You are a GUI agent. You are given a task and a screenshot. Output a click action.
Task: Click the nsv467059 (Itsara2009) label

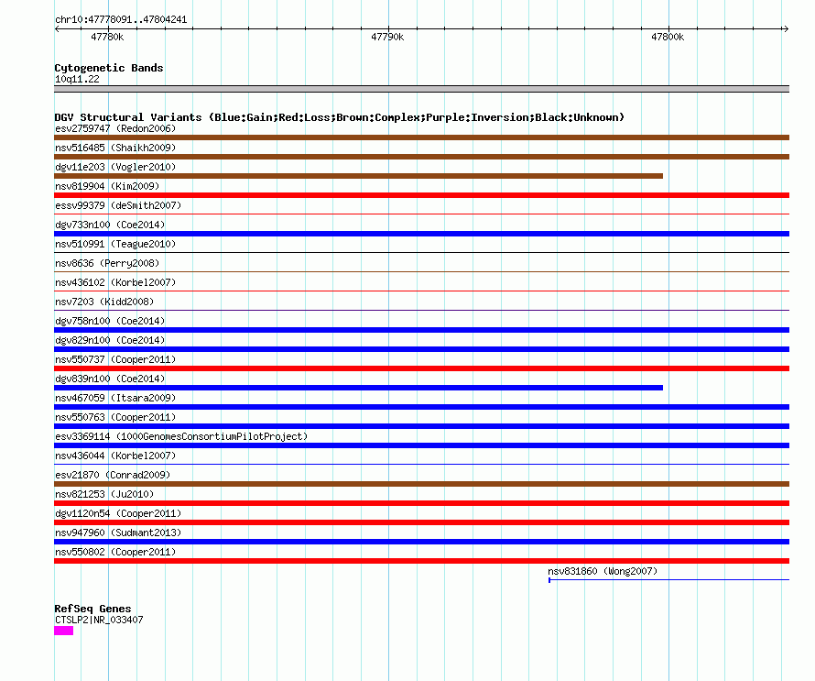click(x=115, y=398)
